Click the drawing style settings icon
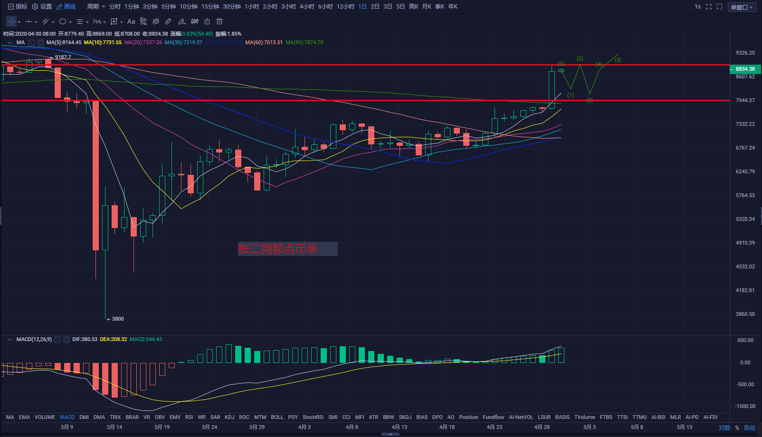 [143, 21]
